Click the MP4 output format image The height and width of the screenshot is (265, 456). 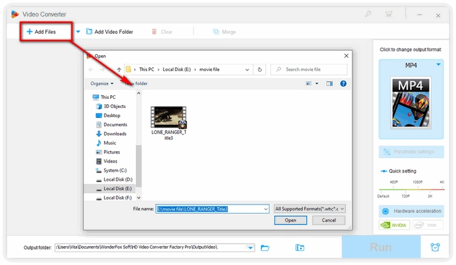click(410, 103)
